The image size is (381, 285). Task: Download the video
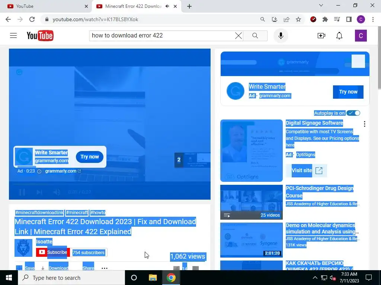pos(55,268)
